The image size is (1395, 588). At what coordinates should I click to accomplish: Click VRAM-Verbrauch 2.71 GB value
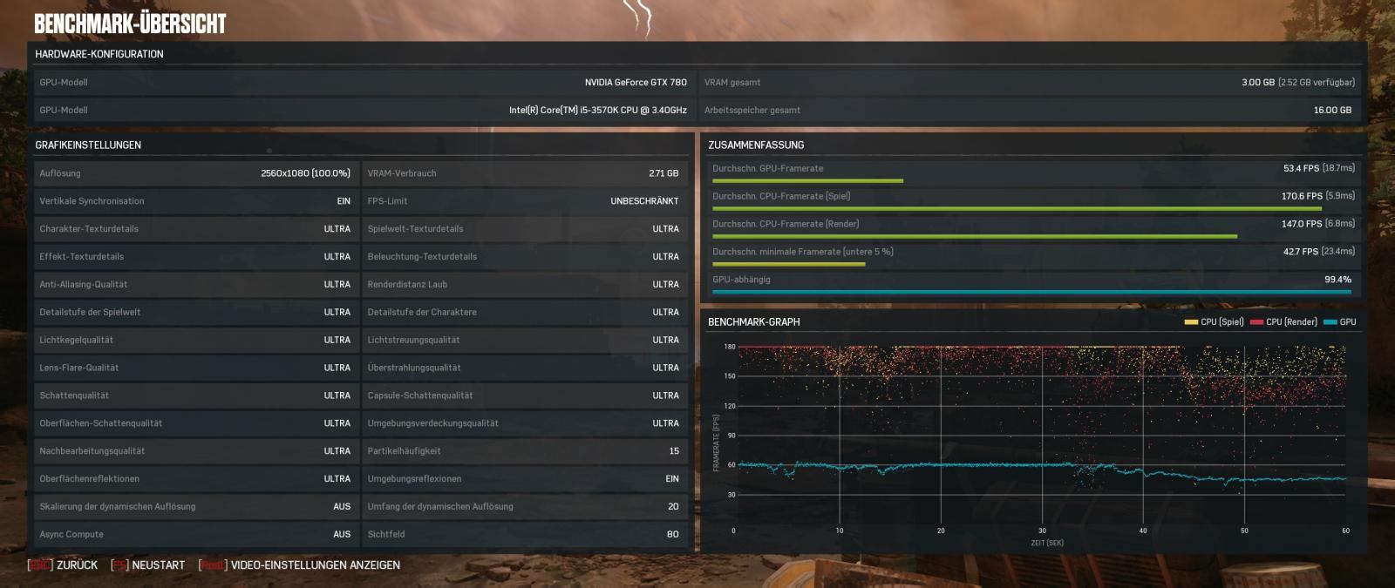pos(663,173)
